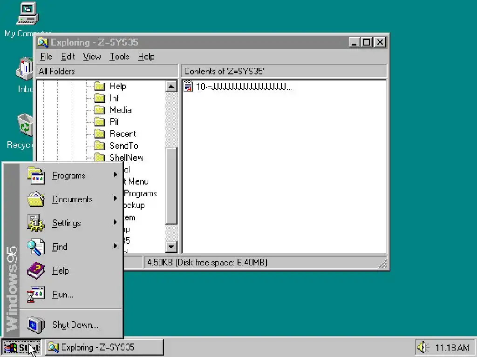Open the Edit menu
This screenshot has width=477, height=357.
(x=68, y=56)
